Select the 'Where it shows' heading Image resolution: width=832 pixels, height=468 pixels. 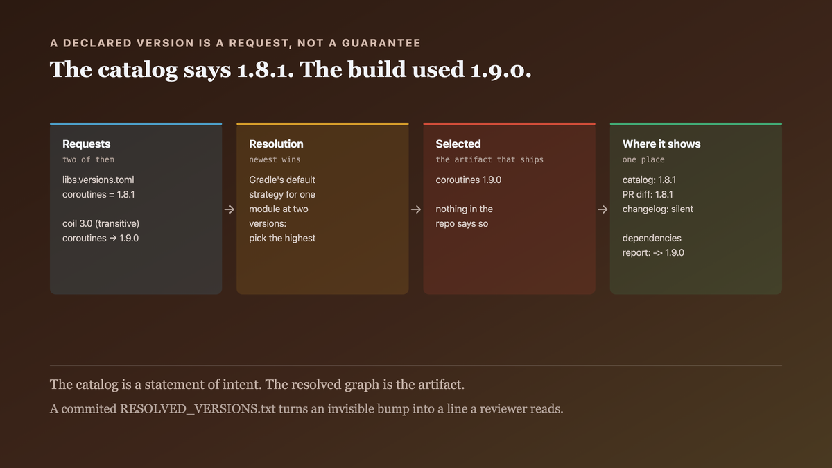point(661,144)
